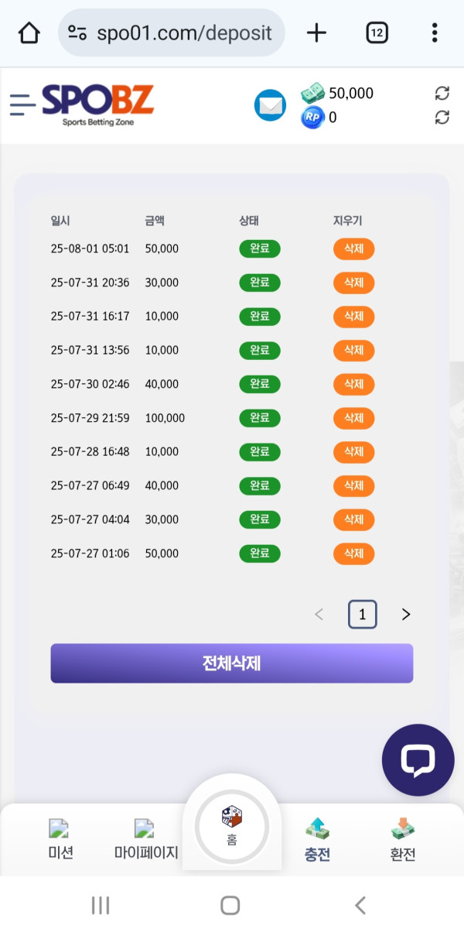Go to previous page of records
This screenshot has height=932, width=464.
point(319,615)
